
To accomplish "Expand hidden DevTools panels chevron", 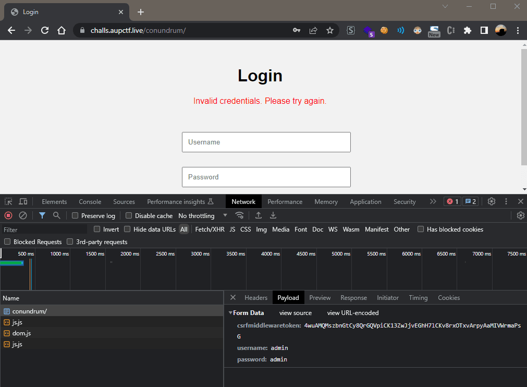I will point(433,201).
